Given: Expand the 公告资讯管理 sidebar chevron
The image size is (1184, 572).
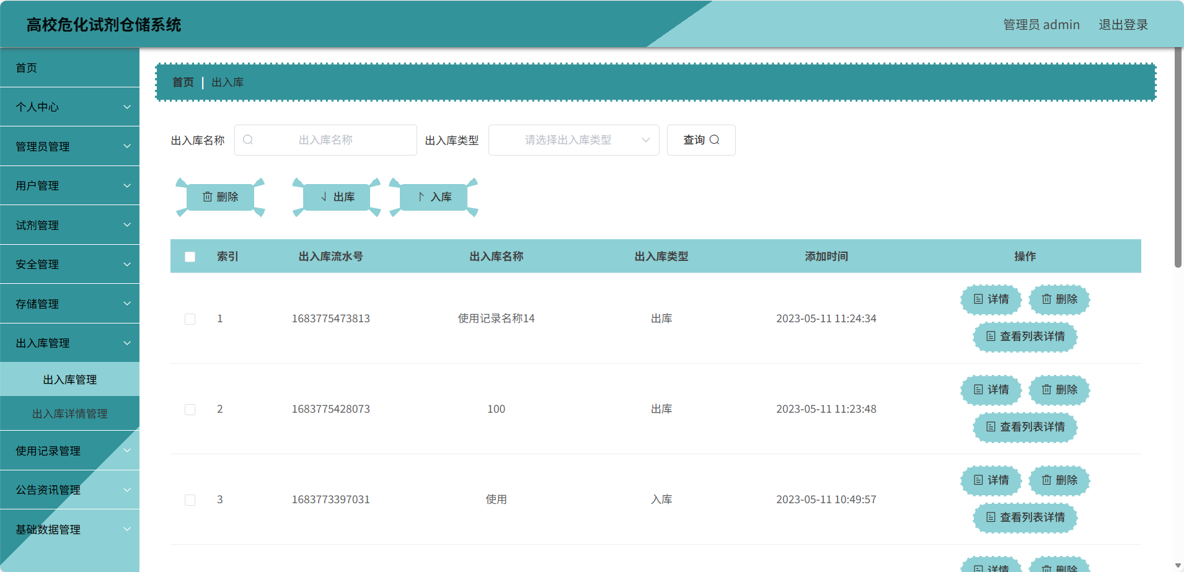Looking at the screenshot, I should [127, 490].
